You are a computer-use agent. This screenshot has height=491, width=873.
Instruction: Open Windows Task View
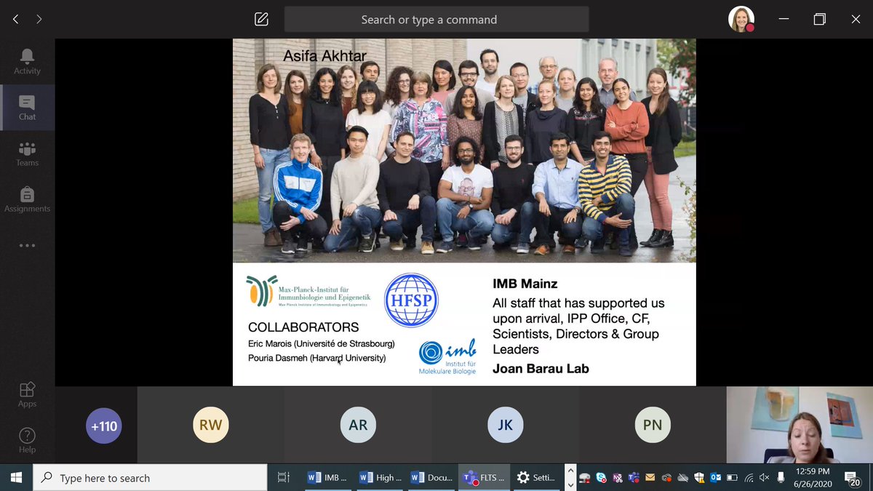(284, 478)
